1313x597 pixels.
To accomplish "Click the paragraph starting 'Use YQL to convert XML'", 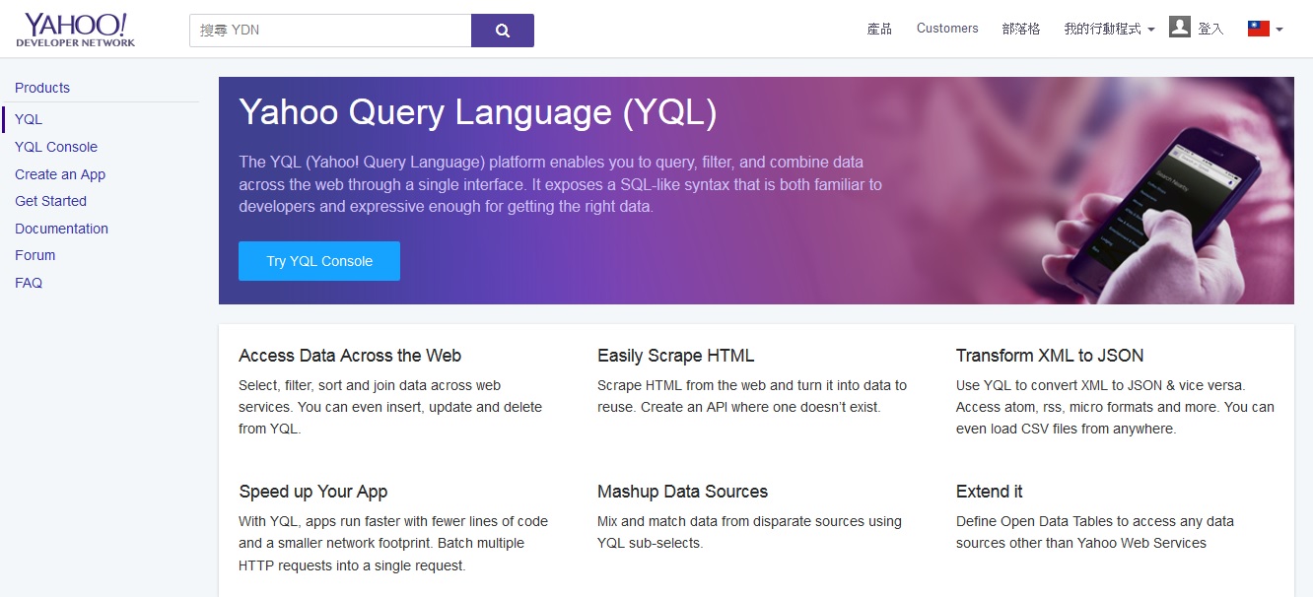I will click(x=1115, y=407).
